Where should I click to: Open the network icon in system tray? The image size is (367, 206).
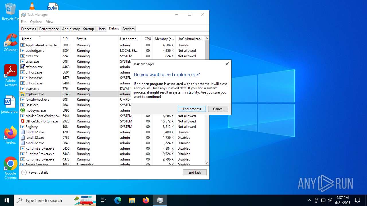323,200
